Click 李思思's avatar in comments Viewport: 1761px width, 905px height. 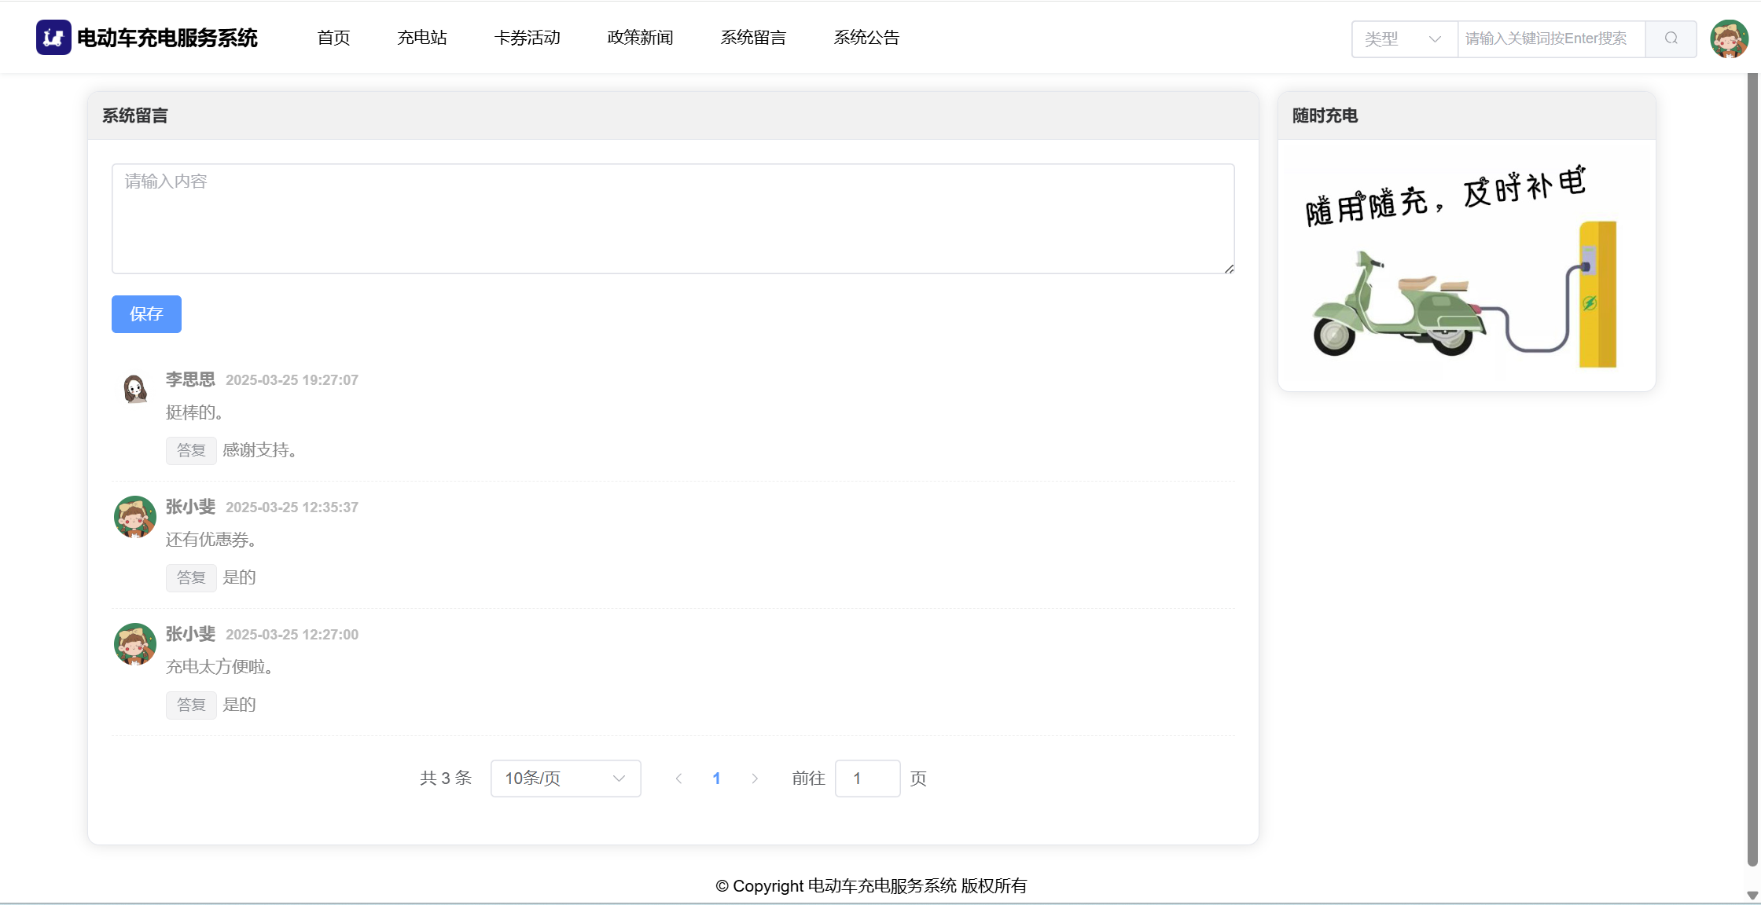(x=135, y=389)
